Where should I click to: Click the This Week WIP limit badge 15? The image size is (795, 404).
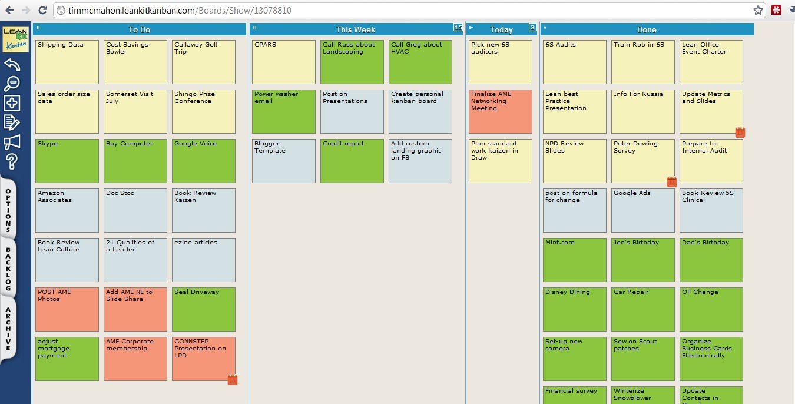[458, 27]
